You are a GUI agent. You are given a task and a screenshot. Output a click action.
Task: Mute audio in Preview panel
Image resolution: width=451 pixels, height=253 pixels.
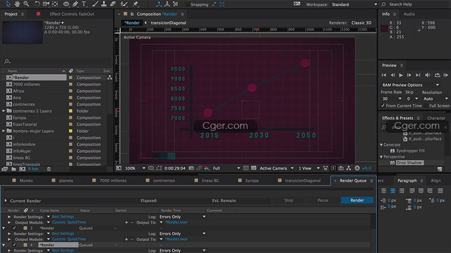428,75
